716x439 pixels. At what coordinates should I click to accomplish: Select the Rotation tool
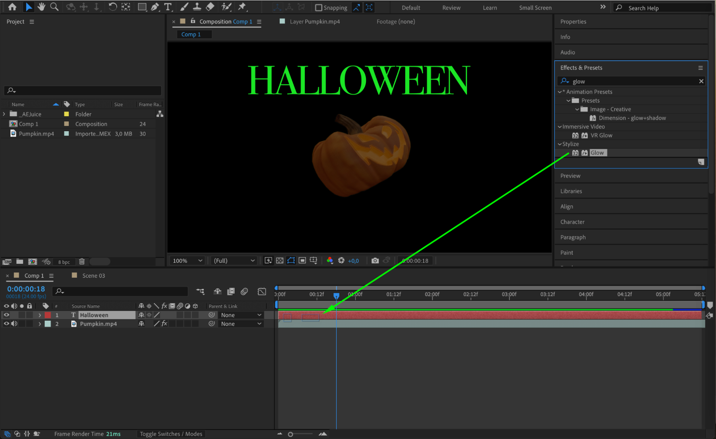click(x=112, y=7)
